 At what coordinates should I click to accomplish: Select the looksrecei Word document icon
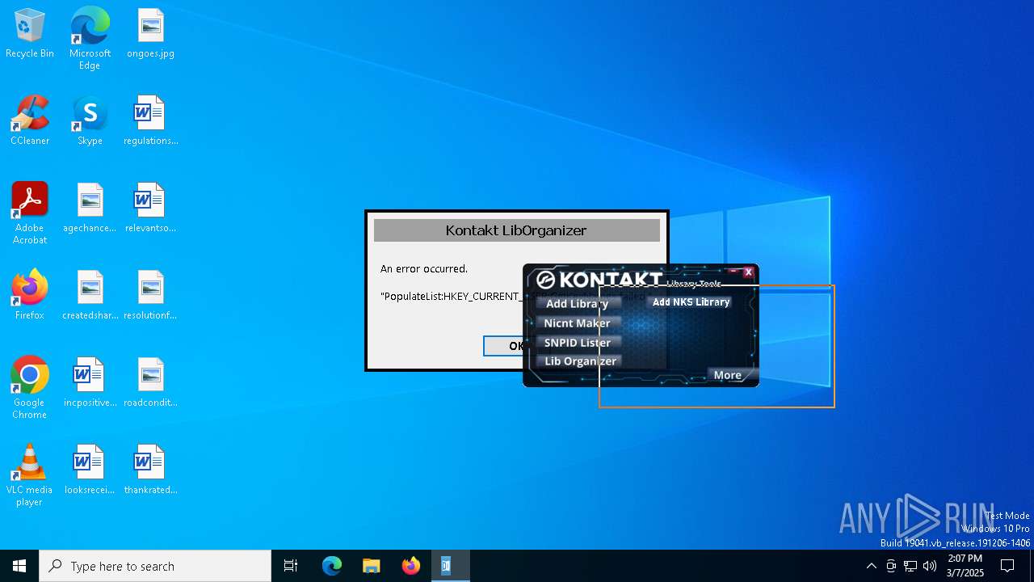coord(90,470)
